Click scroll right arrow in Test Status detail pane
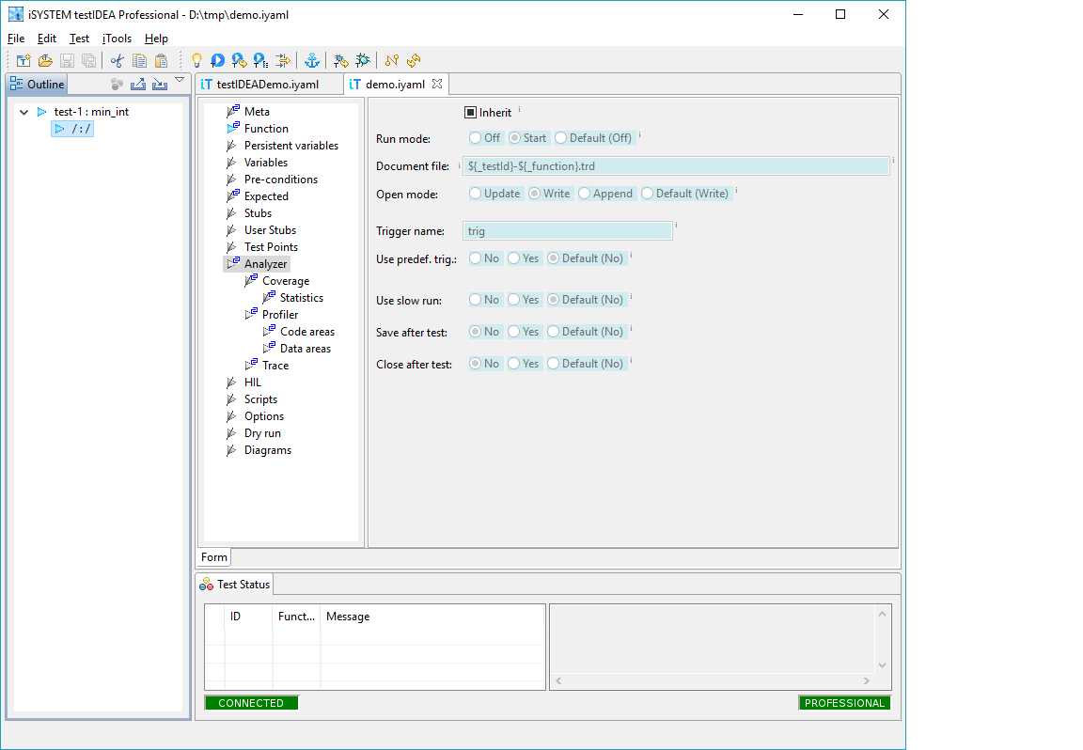Screen dimensions: 1083x750 click(866, 681)
